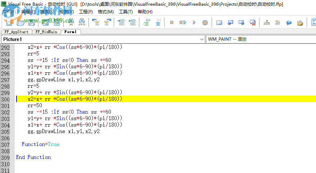Click line 292 x2 Cos expression
The image size is (316, 173).
tap(75, 47)
